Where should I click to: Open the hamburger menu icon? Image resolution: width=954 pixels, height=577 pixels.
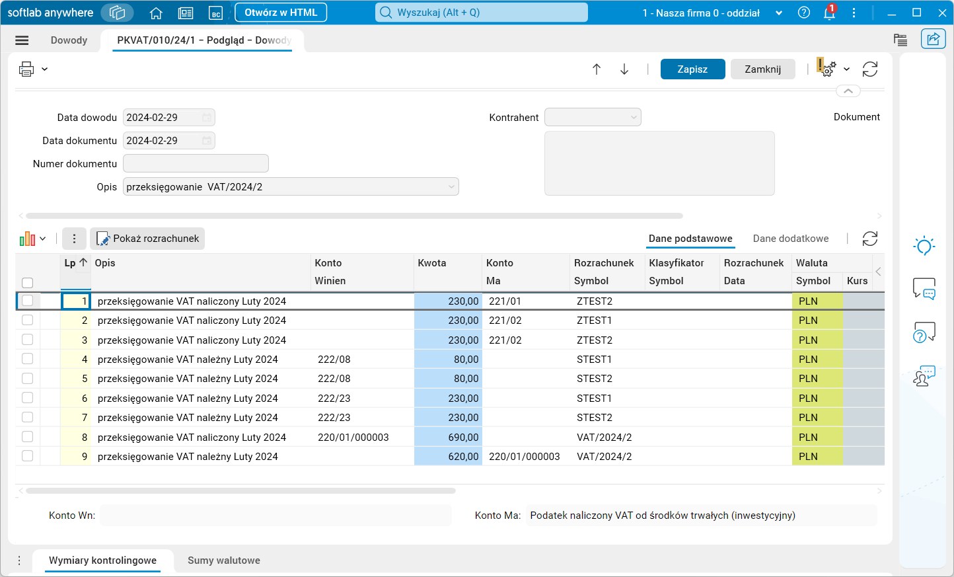(22, 40)
